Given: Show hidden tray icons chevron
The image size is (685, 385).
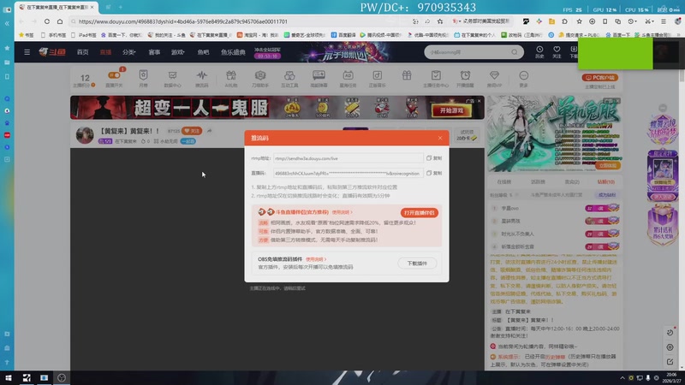Looking at the screenshot, I should click(622, 378).
